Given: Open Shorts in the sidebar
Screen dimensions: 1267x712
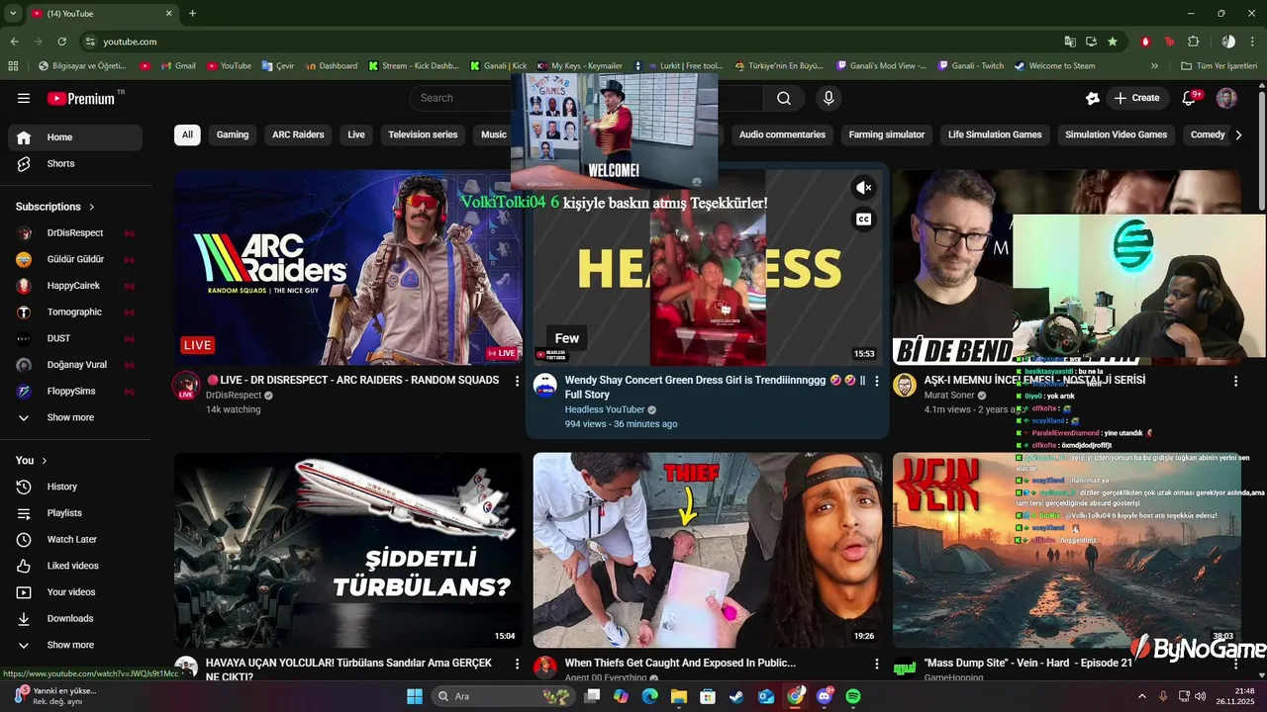Looking at the screenshot, I should click(x=75, y=163).
